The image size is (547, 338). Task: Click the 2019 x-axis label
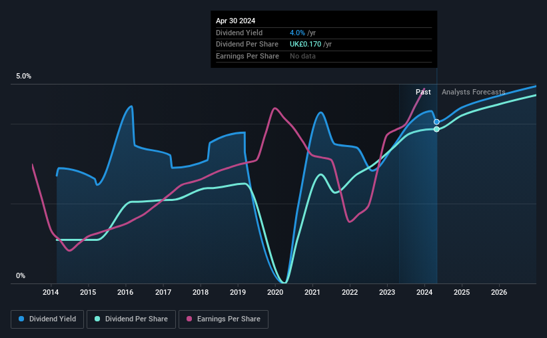tap(238, 292)
